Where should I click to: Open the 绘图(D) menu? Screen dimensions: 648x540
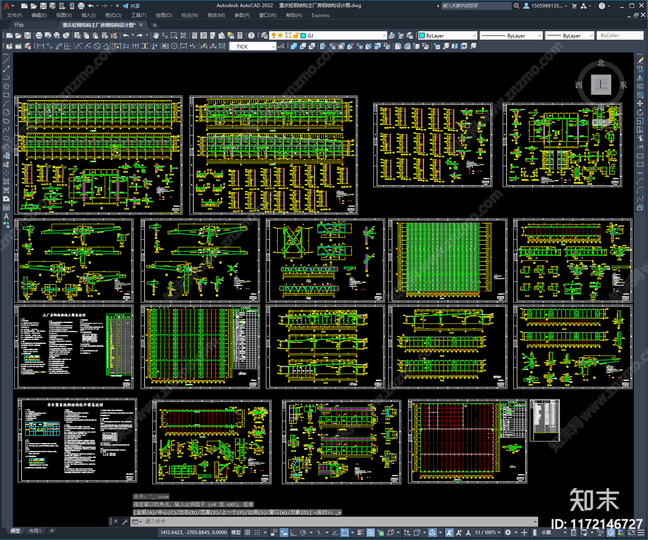tap(164, 15)
